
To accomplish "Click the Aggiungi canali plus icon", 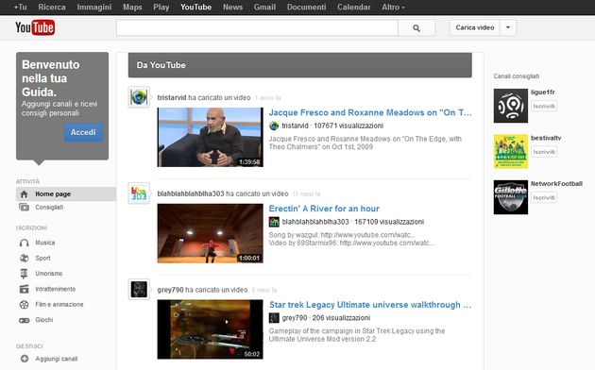I will 25,359.
